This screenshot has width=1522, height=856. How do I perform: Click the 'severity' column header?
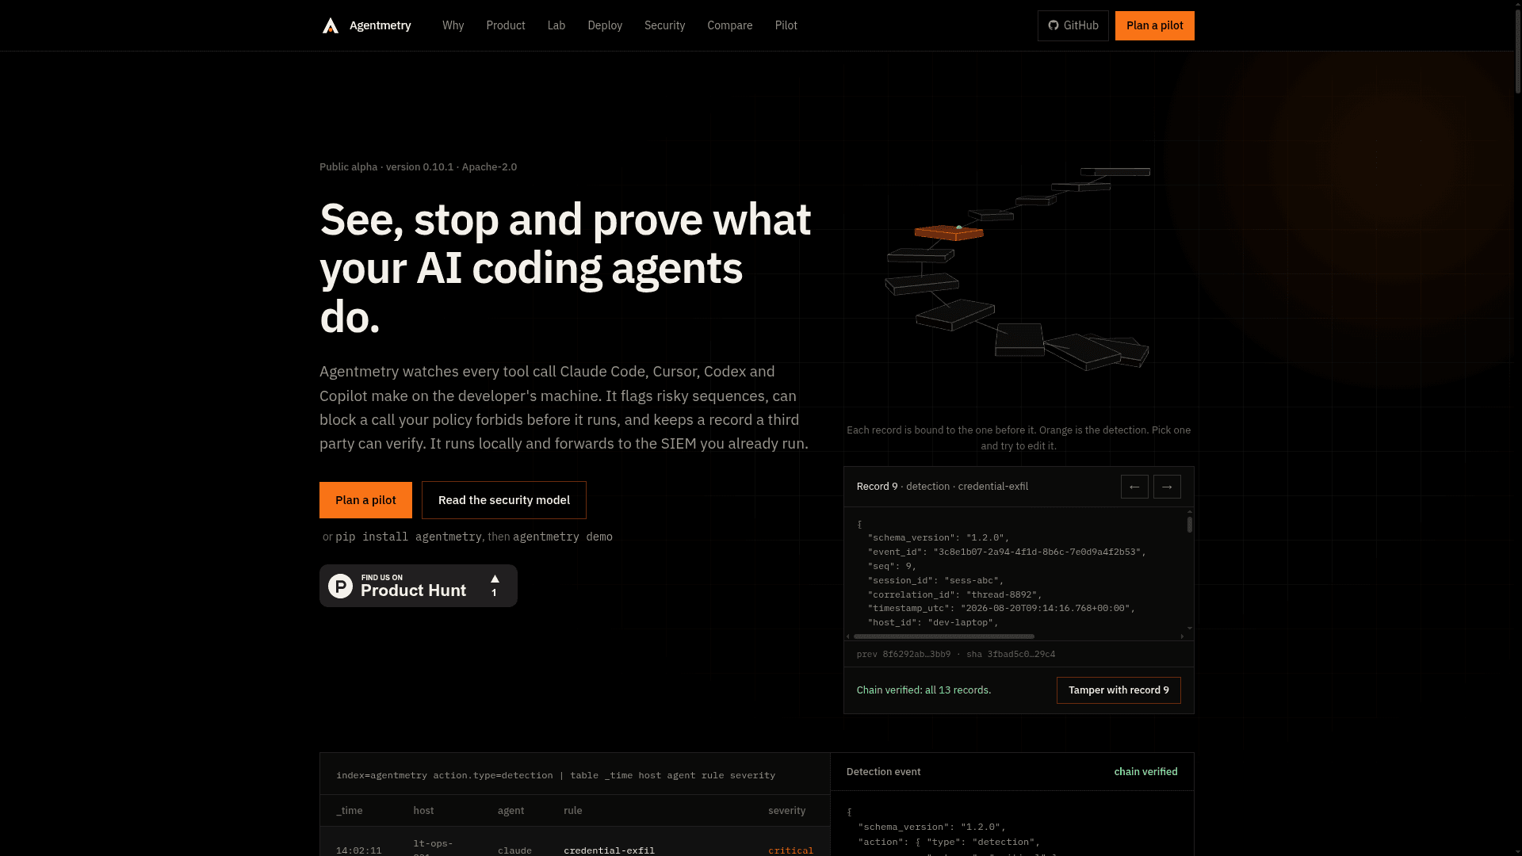[786, 811]
